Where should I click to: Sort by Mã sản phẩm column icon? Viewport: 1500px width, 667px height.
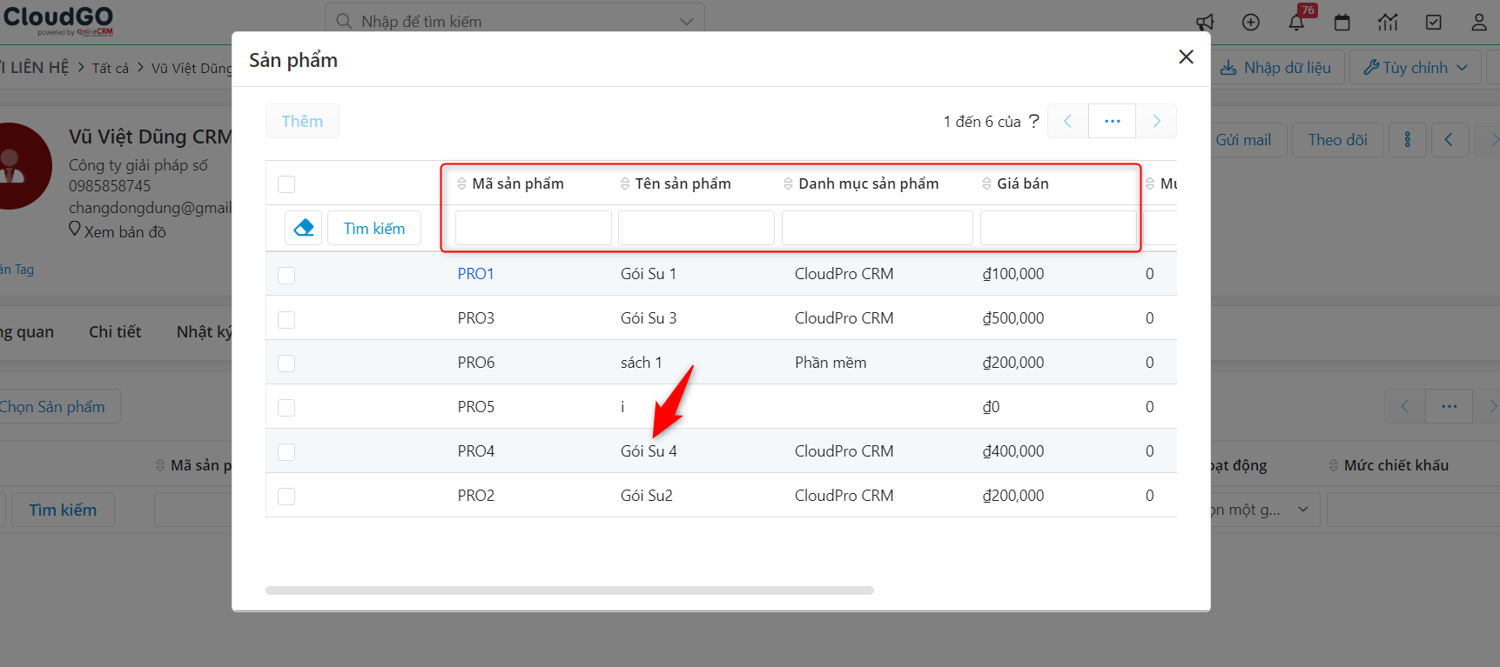[x=461, y=183]
